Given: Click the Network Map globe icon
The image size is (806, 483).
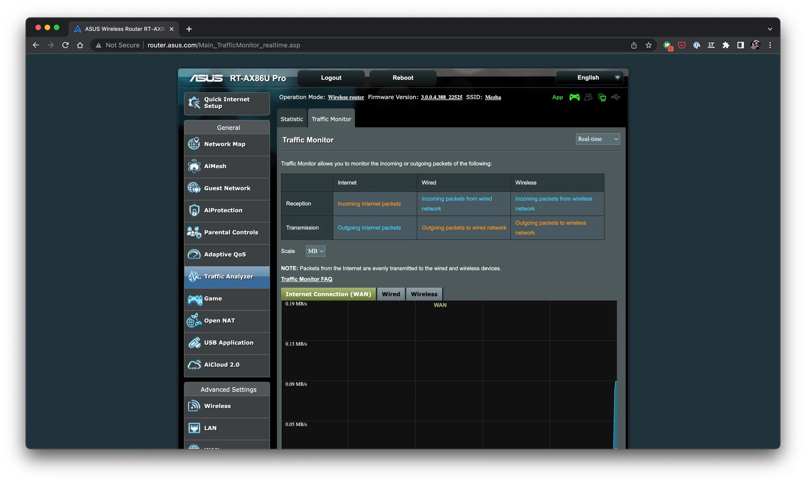Looking at the screenshot, I should pos(194,144).
